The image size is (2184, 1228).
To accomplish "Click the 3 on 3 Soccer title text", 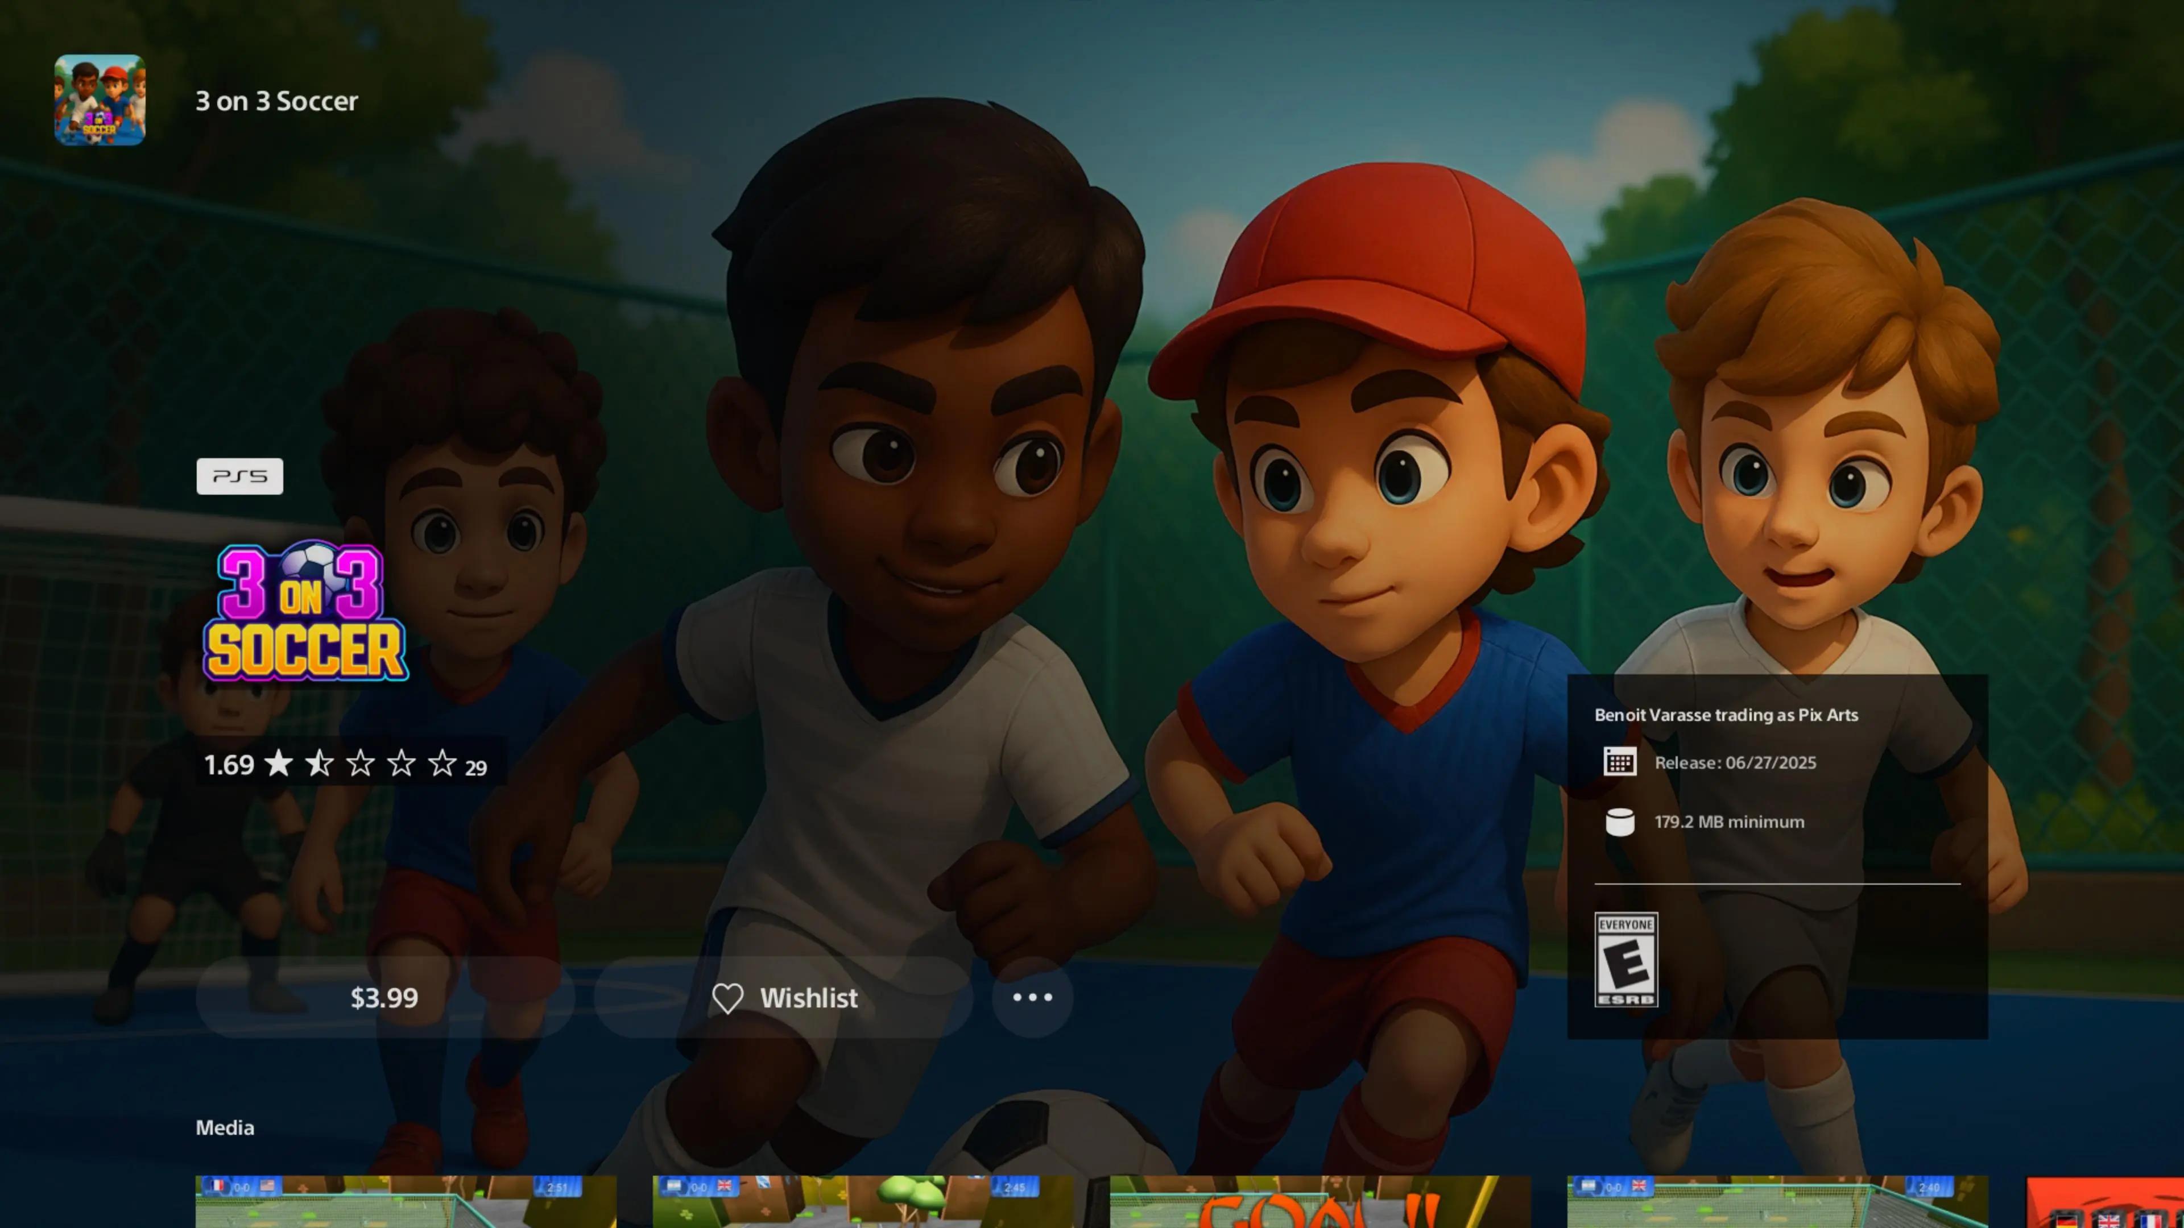I will 277,101.
